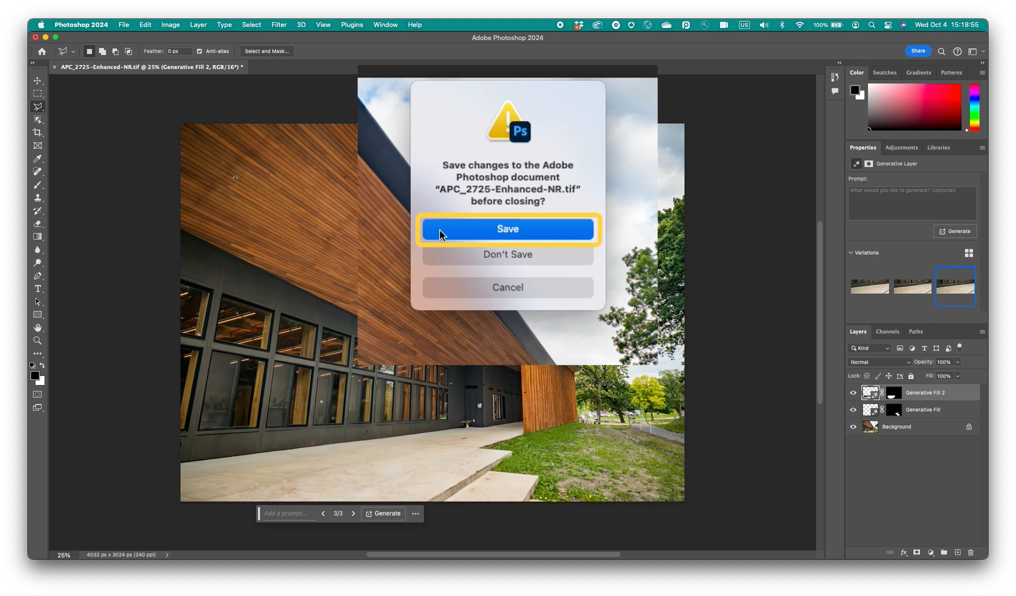The width and height of the screenshot is (1016, 596).
Task: Click the hue spectrum slider
Action: (974, 107)
